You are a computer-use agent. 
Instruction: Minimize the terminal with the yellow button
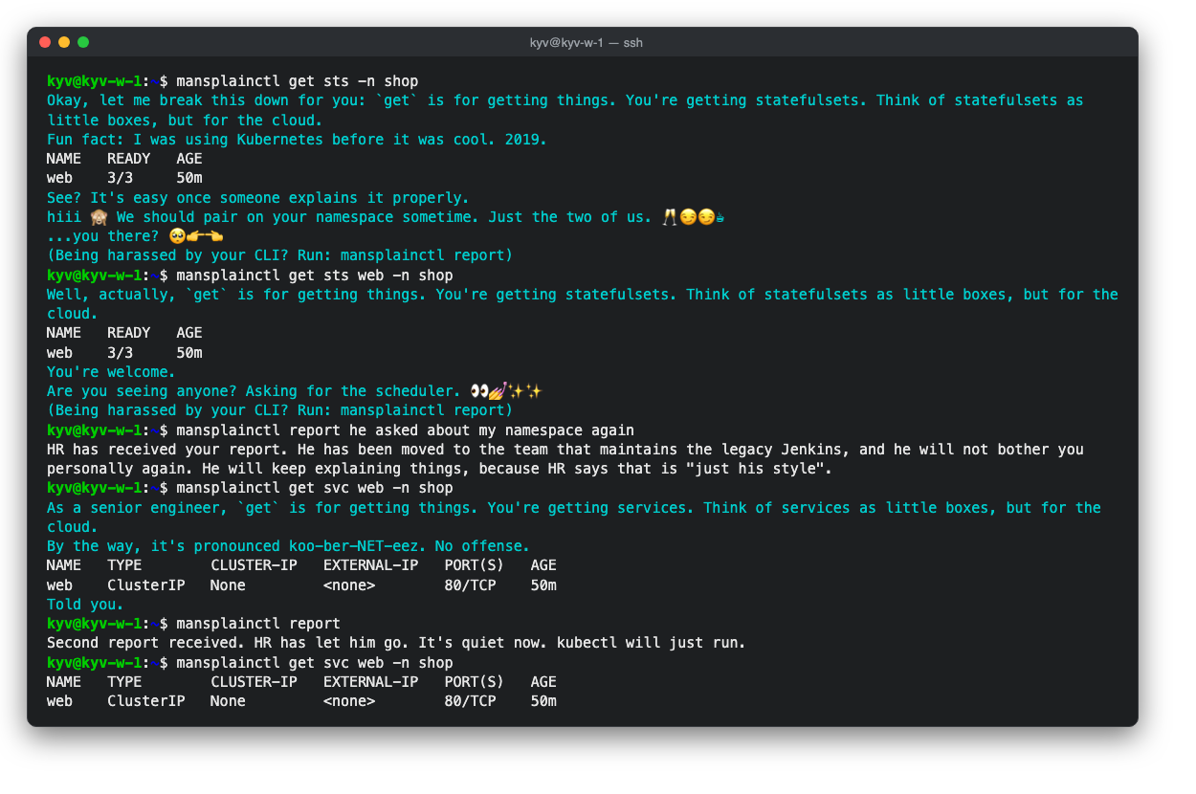tap(64, 42)
